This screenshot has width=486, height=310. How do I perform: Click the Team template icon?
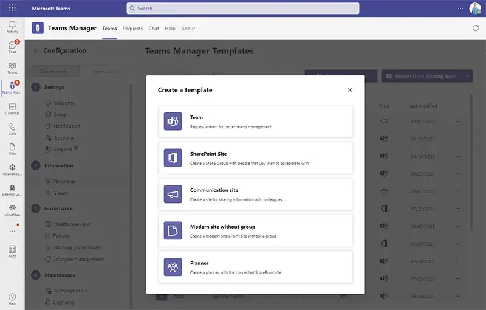point(173,121)
